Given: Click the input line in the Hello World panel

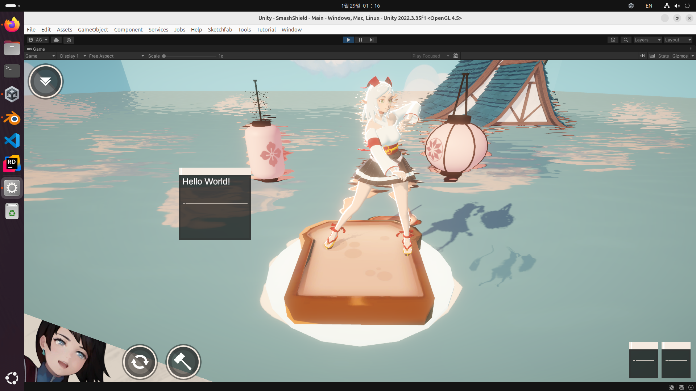Looking at the screenshot, I should click(x=215, y=203).
